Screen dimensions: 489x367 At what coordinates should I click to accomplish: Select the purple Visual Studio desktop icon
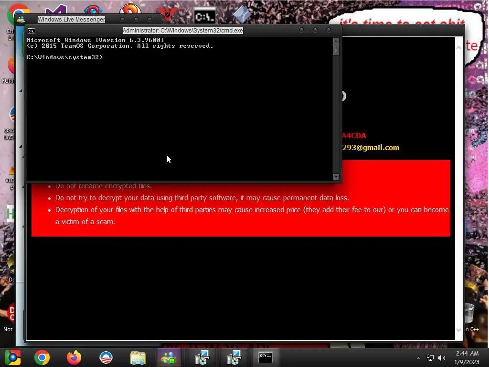click(55, 10)
